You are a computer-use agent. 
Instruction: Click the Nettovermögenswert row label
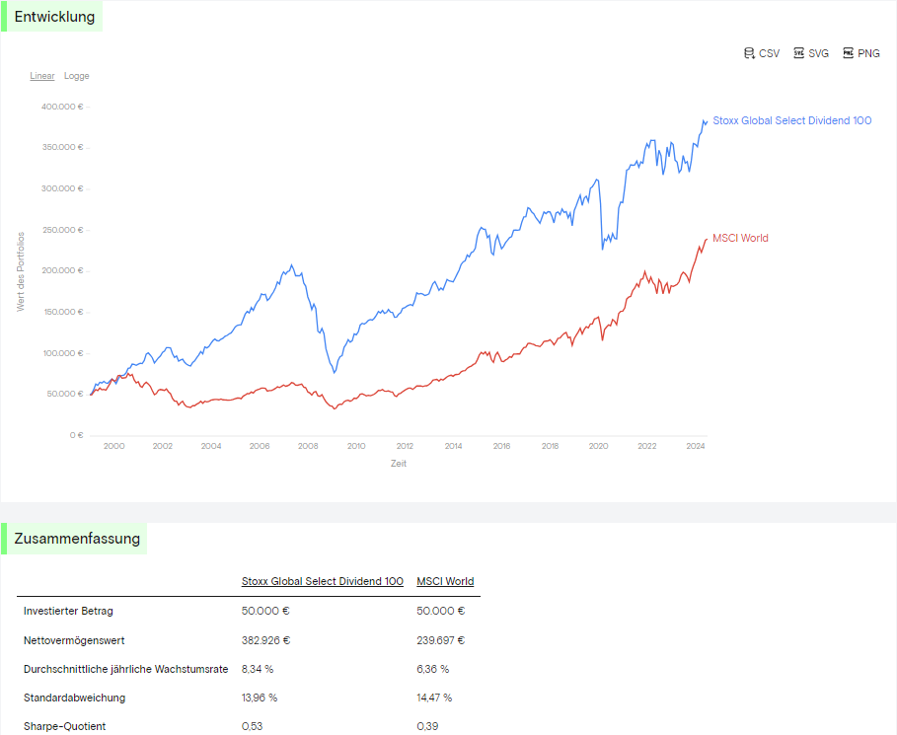click(x=74, y=640)
